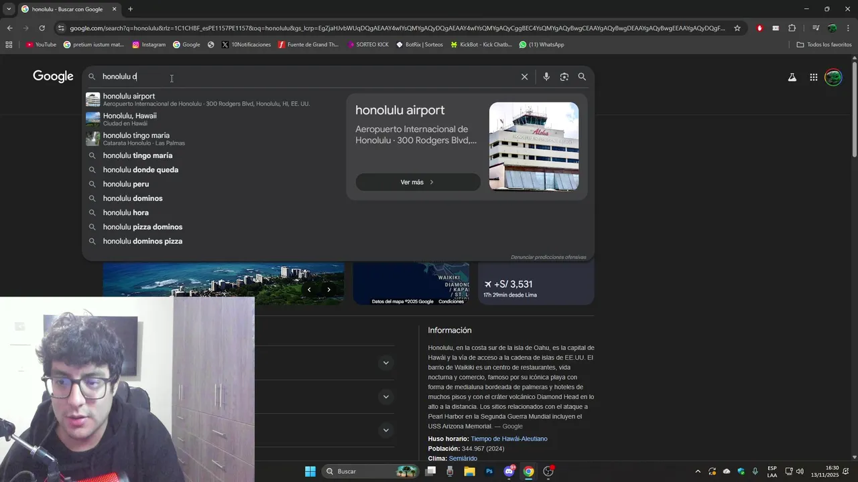This screenshot has height=482, width=858.
Task: Open Google Lens image search icon
Action: click(x=564, y=77)
